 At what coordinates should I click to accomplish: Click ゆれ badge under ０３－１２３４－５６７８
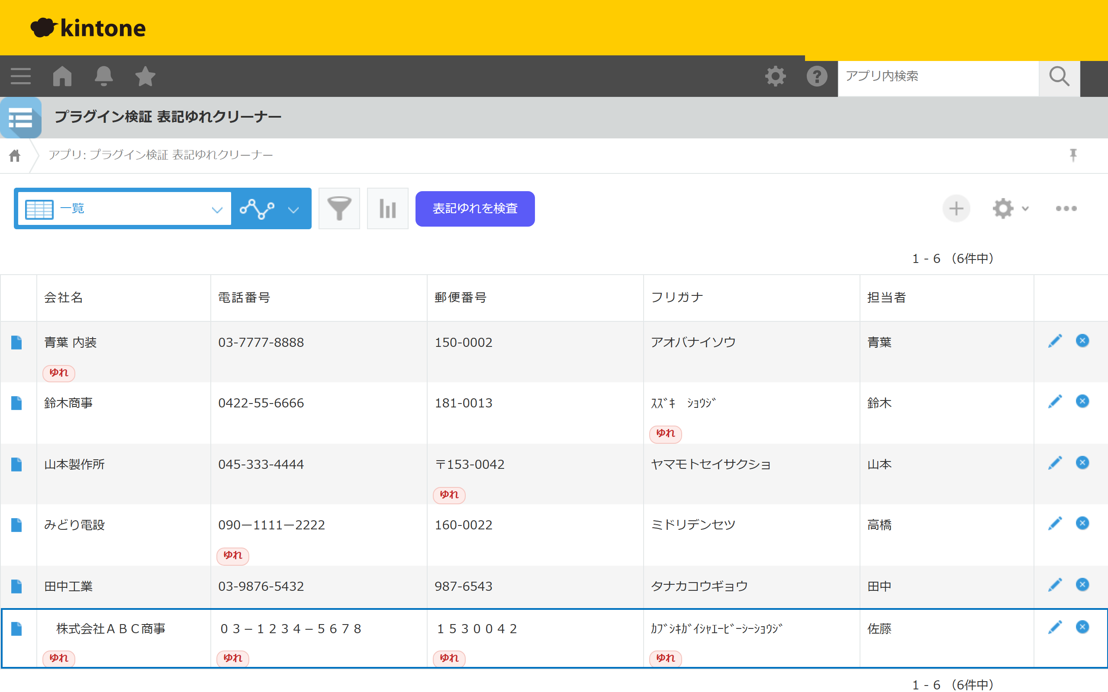coord(232,658)
